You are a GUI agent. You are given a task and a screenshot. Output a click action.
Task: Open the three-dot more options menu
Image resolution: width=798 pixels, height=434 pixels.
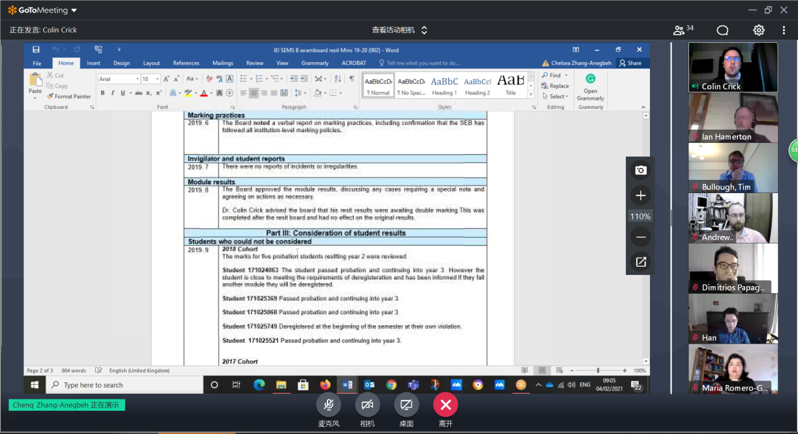[784, 30]
